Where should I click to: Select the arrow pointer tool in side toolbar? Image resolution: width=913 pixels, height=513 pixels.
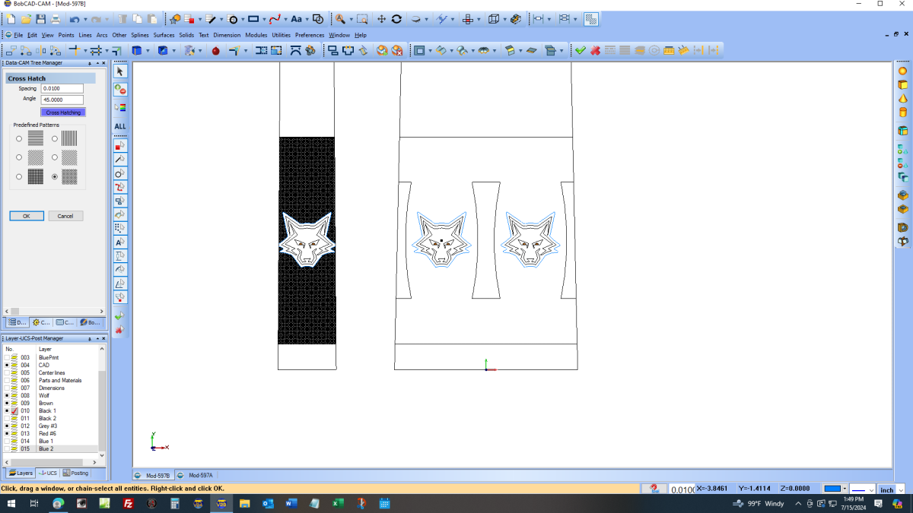coord(120,71)
